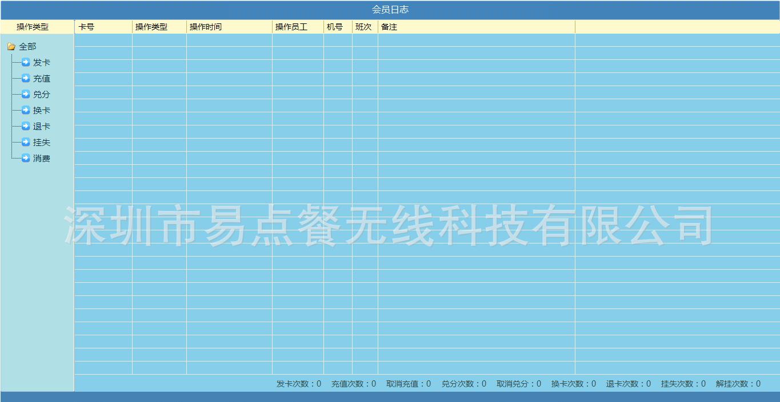780x402 pixels.
Task: Show 挂失 log entries
Action: tap(42, 143)
